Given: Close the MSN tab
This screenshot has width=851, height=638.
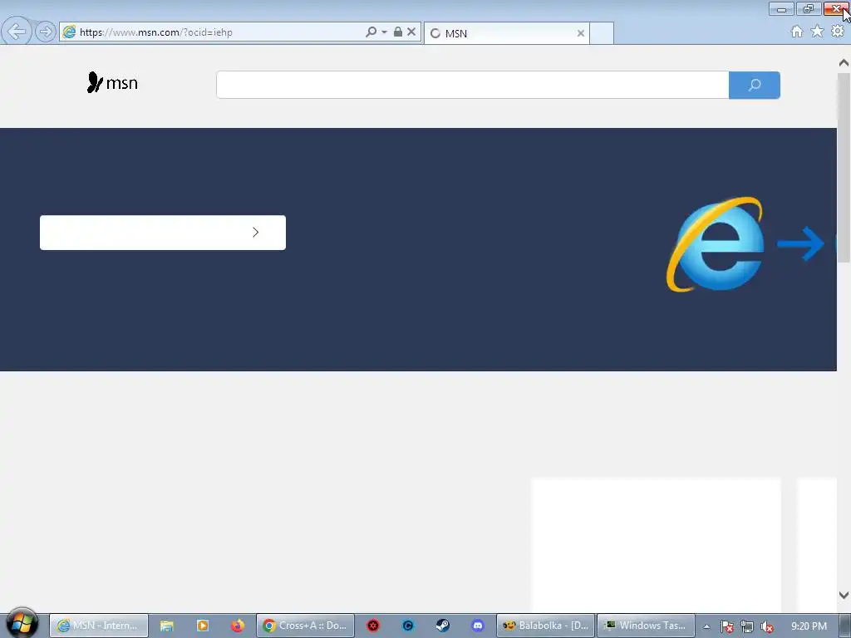Looking at the screenshot, I should coord(581,33).
